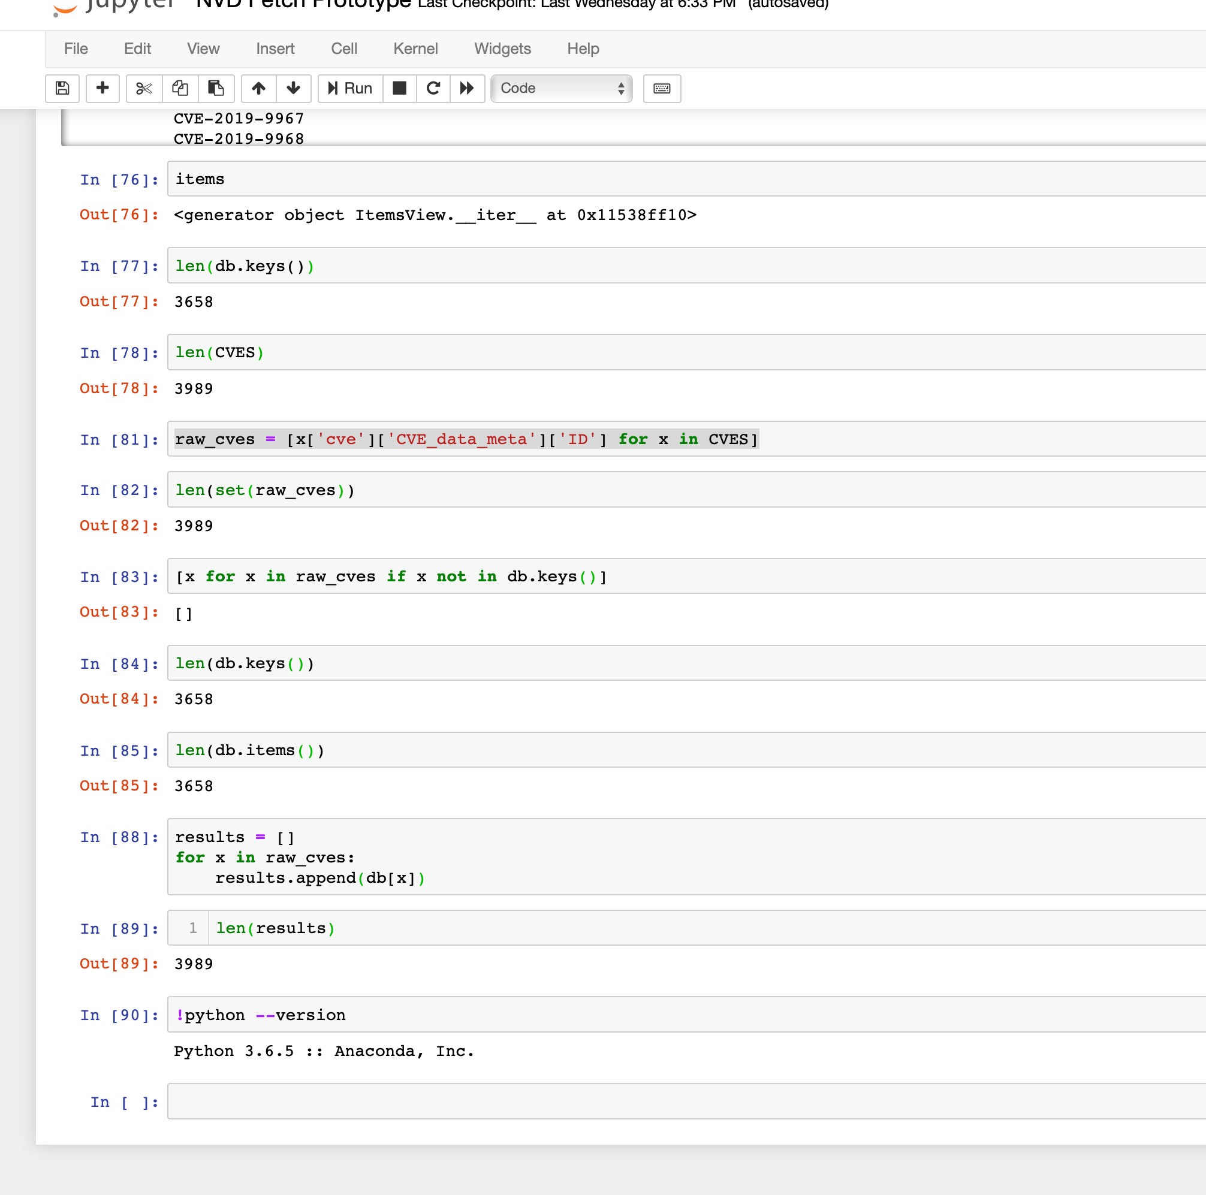
Task: Restart the kernel using the refresh icon
Action: pyautogui.click(x=433, y=89)
